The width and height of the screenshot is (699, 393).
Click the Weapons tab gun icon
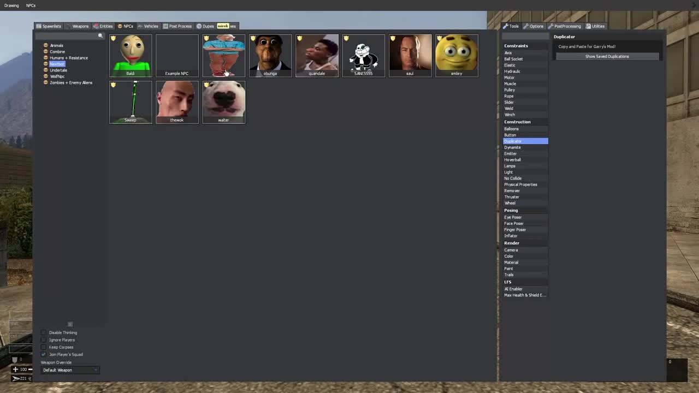pos(68,26)
